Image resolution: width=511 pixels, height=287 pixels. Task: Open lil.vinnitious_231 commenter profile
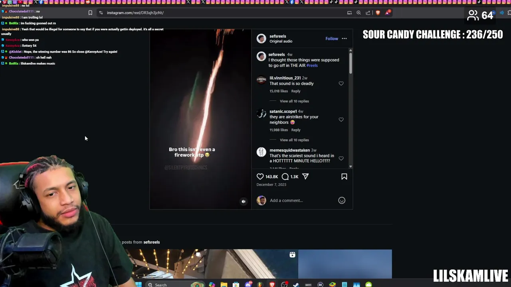coord(285,78)
